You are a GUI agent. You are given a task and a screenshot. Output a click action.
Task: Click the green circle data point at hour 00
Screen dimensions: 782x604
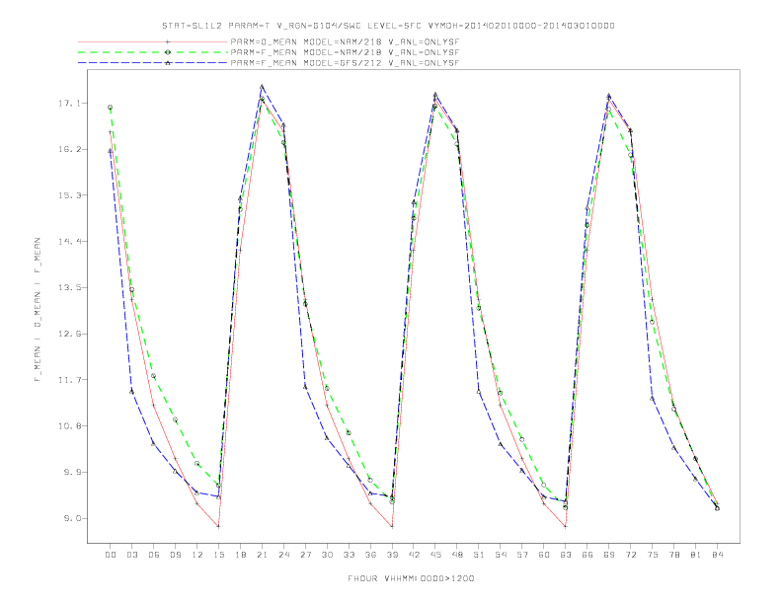tap(111, 108)
